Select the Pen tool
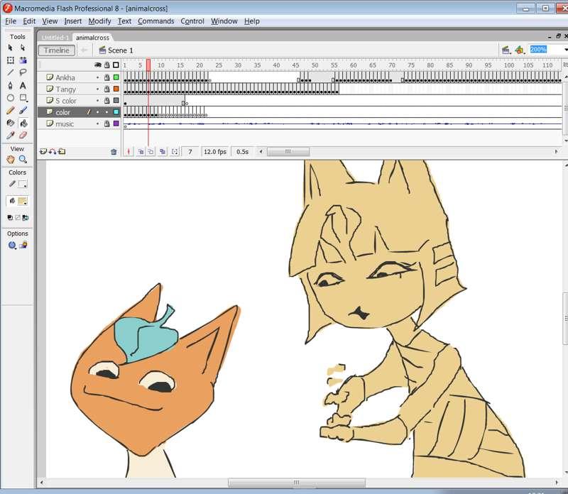Viewport: 568px width, 494px height. tap(10, 85)
